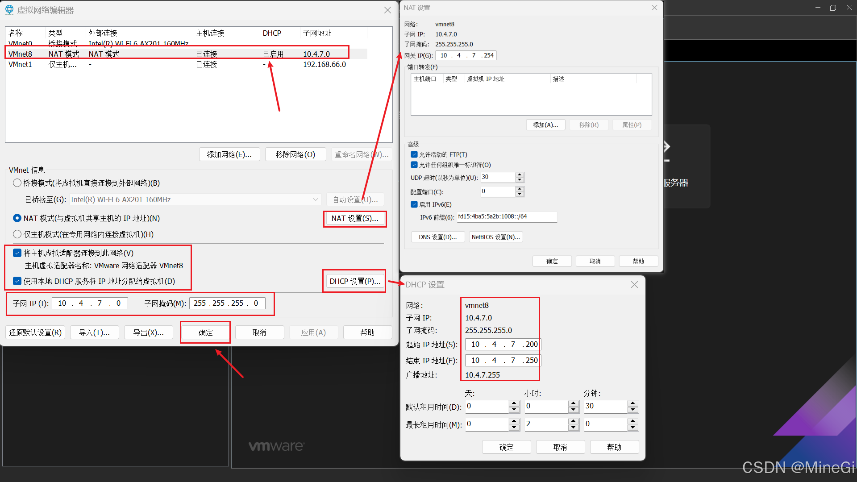Close the NAT settings dialog
The width and height of the screenshot is (857, 482).
click(x=654, y=8)
